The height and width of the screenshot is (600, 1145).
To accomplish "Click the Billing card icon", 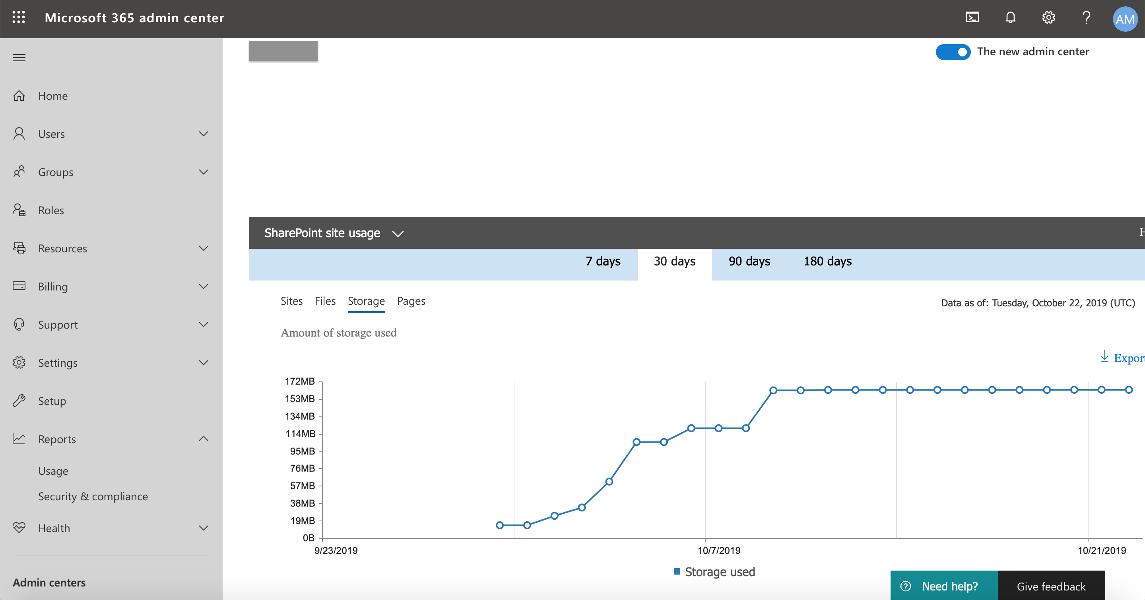I will click(19, 286).
